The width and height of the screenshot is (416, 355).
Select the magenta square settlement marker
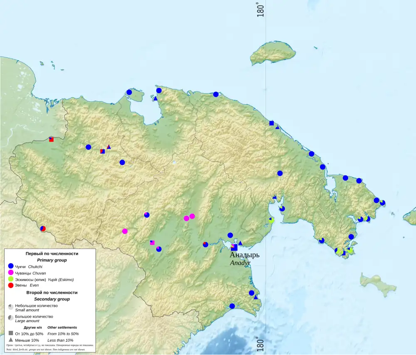(x=152, y=243)
